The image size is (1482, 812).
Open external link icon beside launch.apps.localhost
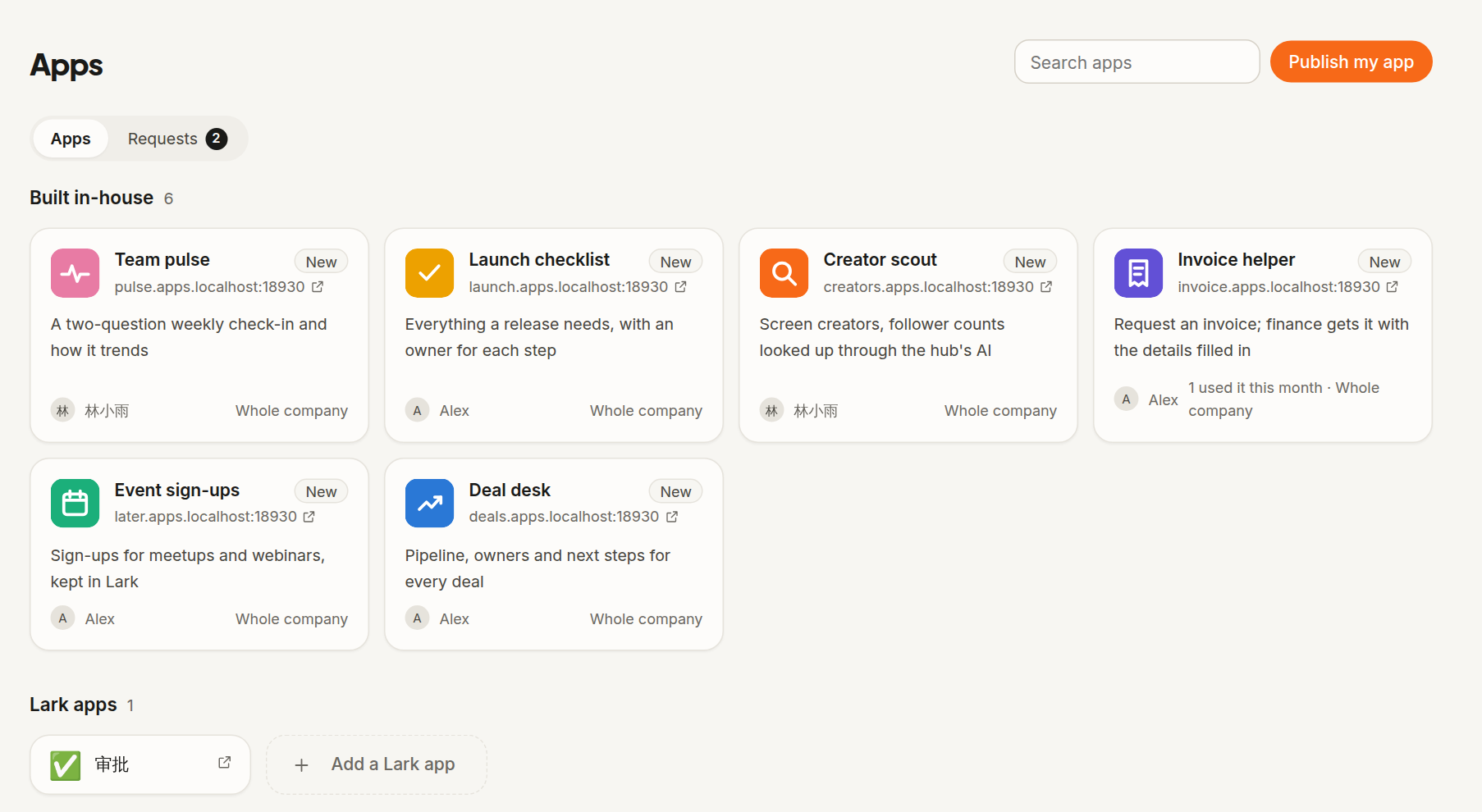(681, 286)
